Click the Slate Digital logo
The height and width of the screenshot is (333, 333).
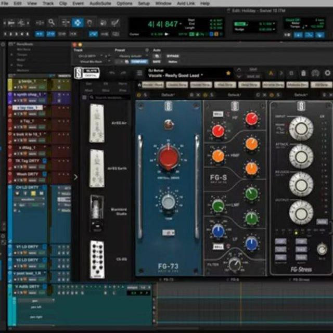coord(87,73)
